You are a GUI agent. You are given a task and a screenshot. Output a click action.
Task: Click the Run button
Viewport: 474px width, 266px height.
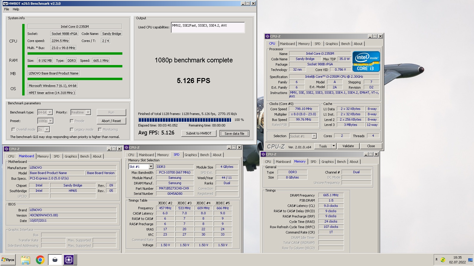(x=111, y=112)
